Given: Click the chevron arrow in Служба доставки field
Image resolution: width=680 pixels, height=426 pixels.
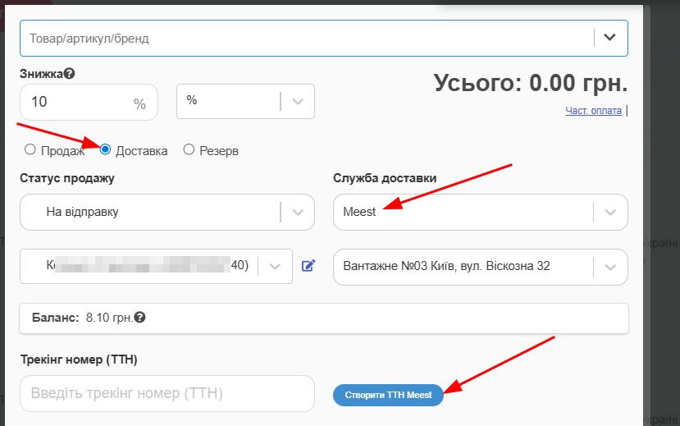Looking at the screenshot, I should point(609,212).
